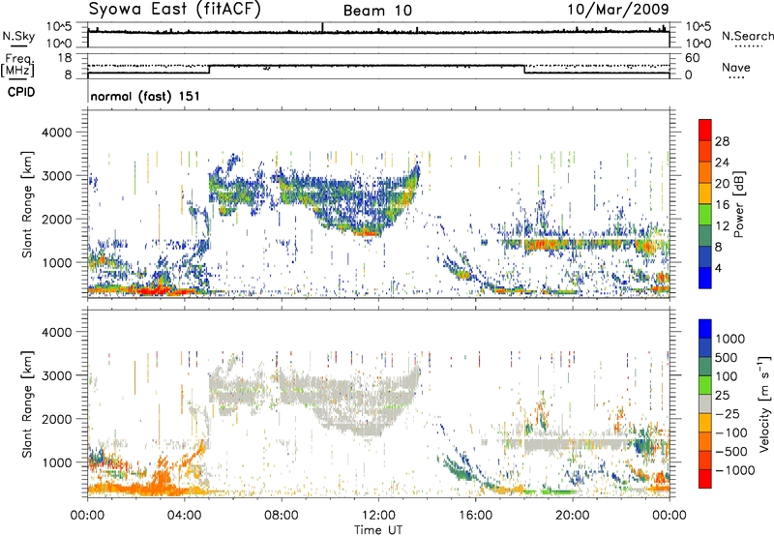The width and height of the screenshot is (774, 536).
Task: Click the 'Time UT' axis label
Action: click(x=378, y=529)
